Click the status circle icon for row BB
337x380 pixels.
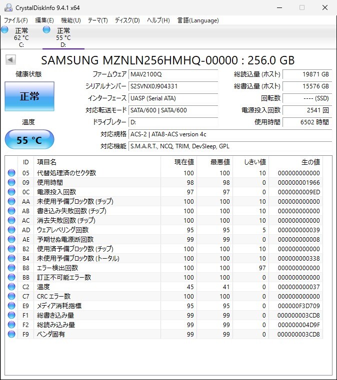point(11,277)
